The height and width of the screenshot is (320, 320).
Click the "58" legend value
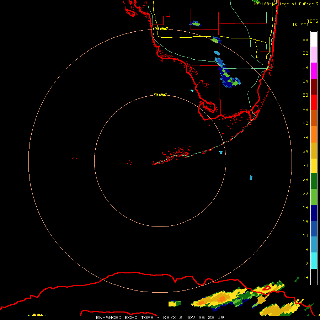tap(305, 67)
